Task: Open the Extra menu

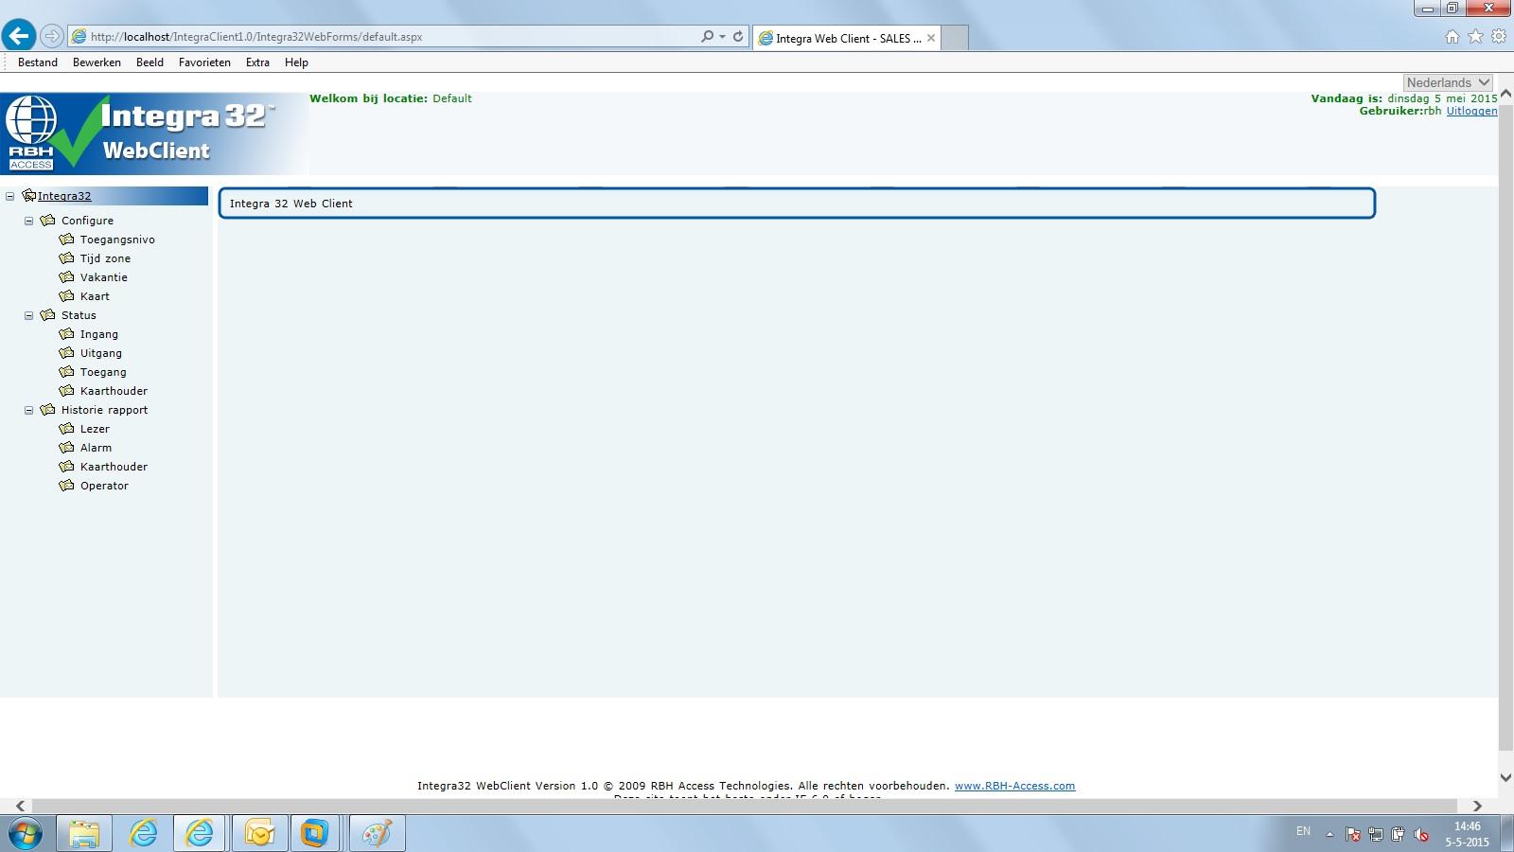Action: point(257,62)
